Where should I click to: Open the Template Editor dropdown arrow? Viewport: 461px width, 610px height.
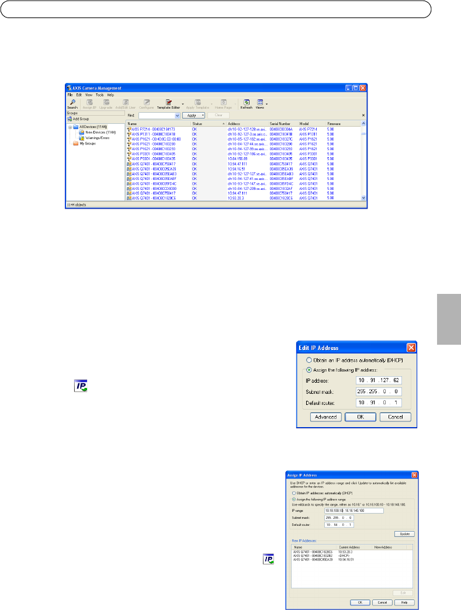[x=183, y=104]
